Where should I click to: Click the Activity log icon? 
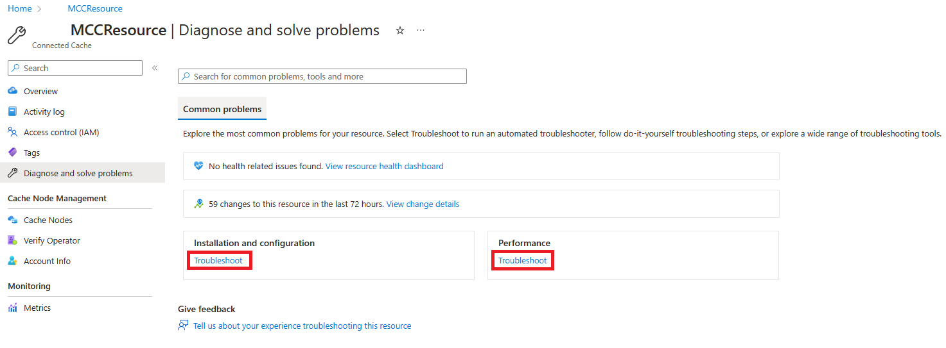point(12,112)
